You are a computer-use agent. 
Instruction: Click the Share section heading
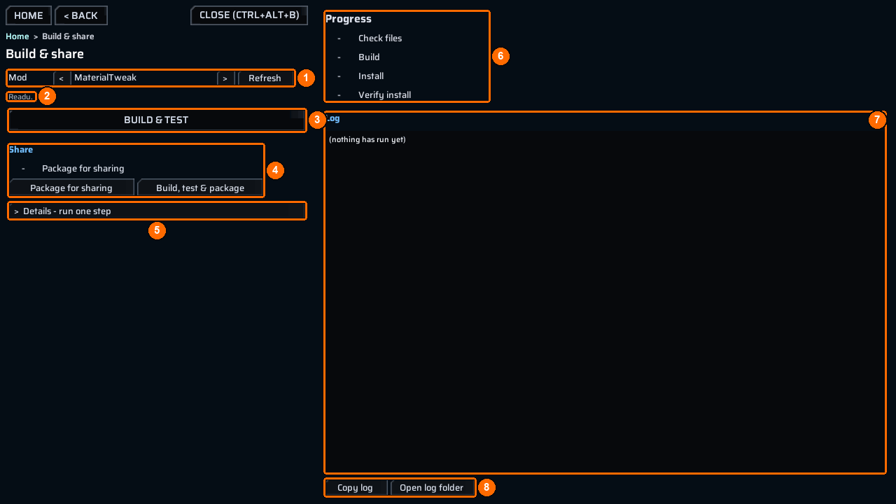(21, 150)
